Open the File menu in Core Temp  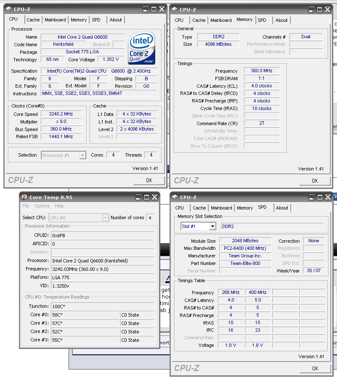pos(26,206)
